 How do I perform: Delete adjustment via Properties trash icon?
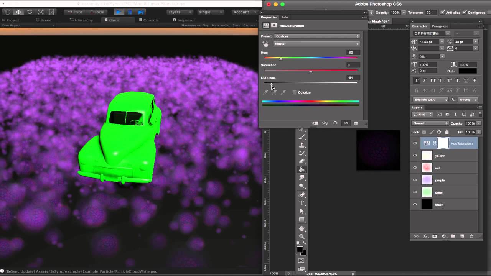[356, 123]
